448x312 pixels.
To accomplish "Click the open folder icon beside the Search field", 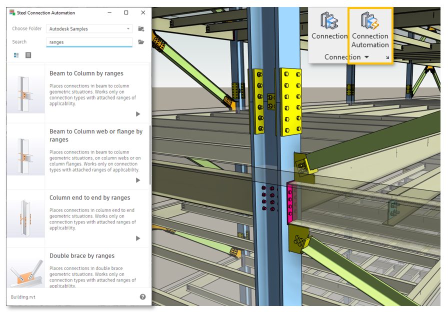I will click(x=141, y=42).
